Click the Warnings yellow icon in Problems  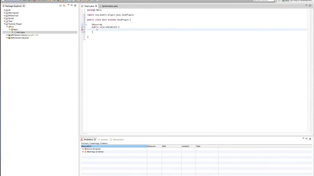pyautogui.click(x=85, y=152)
